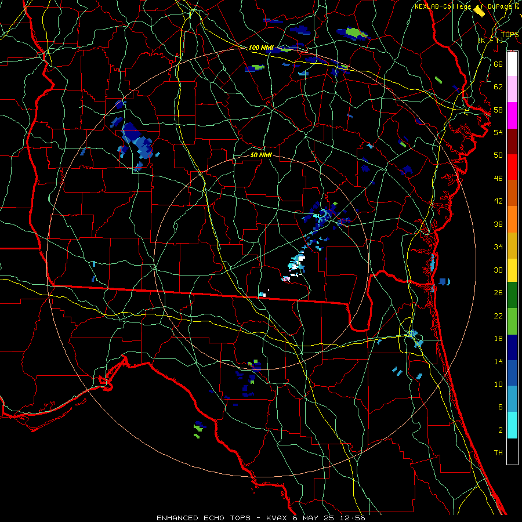Pick the dark orange legend swatch
The image size is (522, 522).
click(x=512, y=193)
